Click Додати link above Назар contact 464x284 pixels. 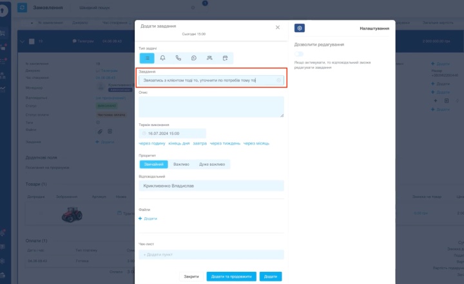440,64
